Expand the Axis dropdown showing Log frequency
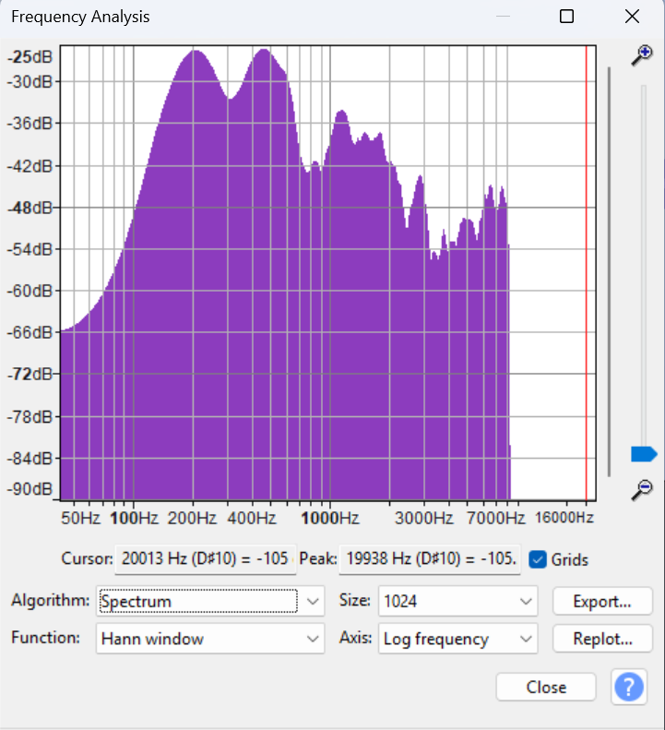Image resolution: width=665 pixels, height=730 pixels. (457, 639)
